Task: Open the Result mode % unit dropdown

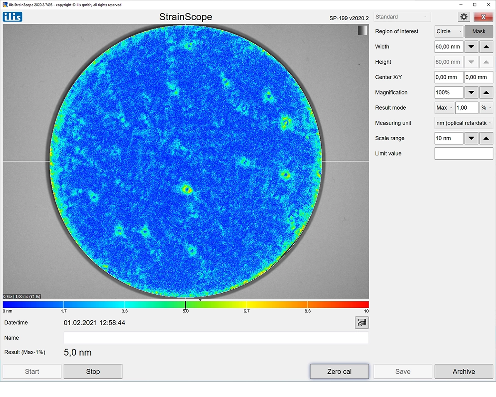Action: point(486,108)
